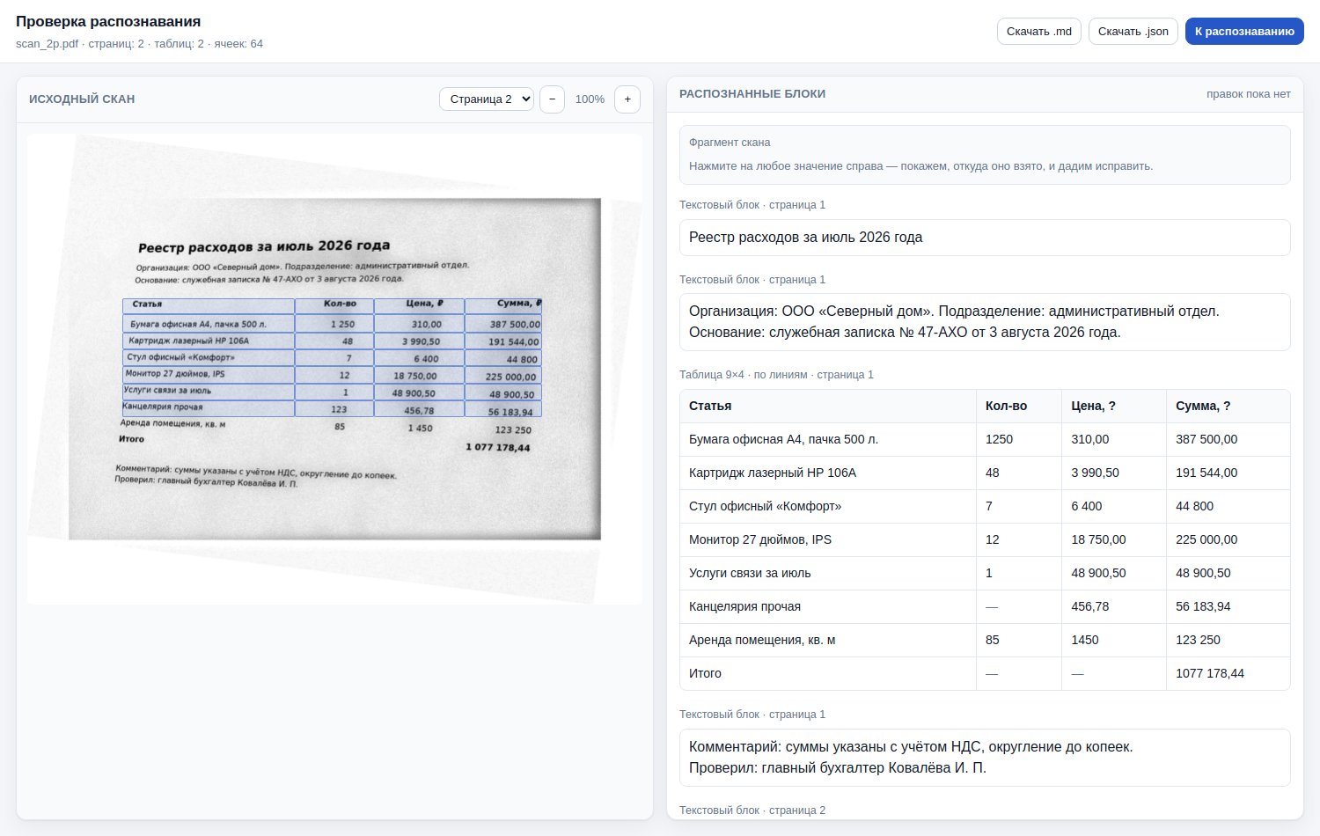Click quantity cell 1250 in recognized table
Image resolution: width=1320 pixels, height=836 pixels.
1018,439
